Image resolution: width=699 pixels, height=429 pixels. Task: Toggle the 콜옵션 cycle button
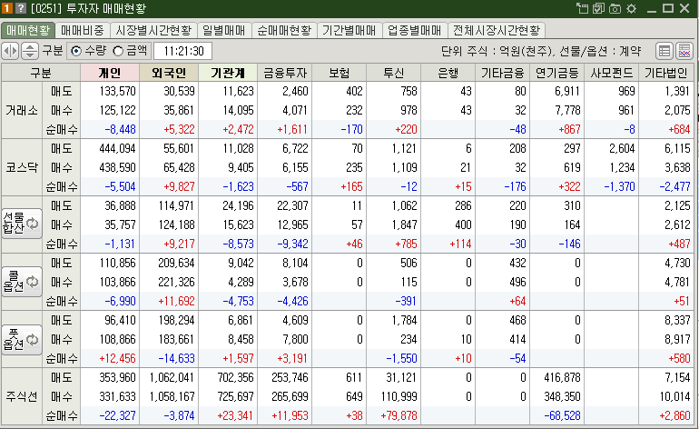coord(22,282)
